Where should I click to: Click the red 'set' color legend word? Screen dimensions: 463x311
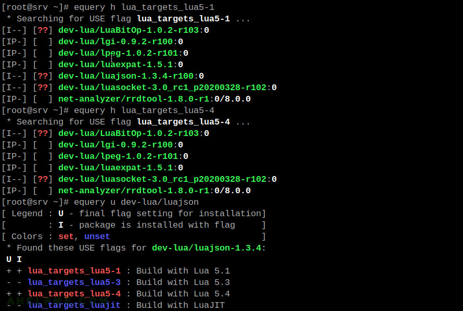[x=66, y=237]
